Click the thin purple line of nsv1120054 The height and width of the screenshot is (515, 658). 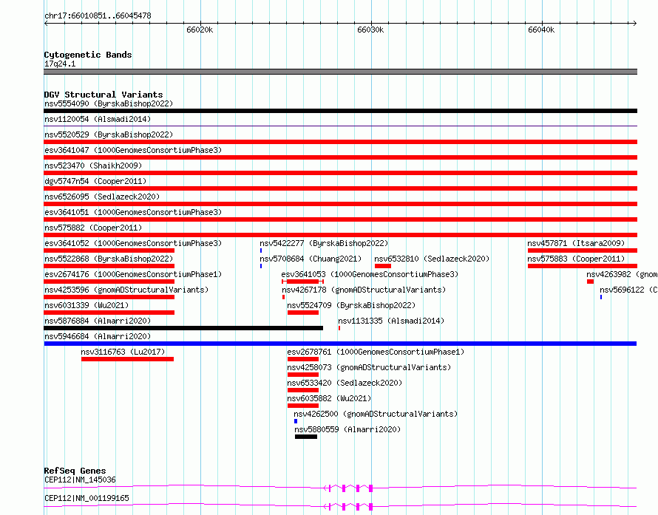[340, 126]
